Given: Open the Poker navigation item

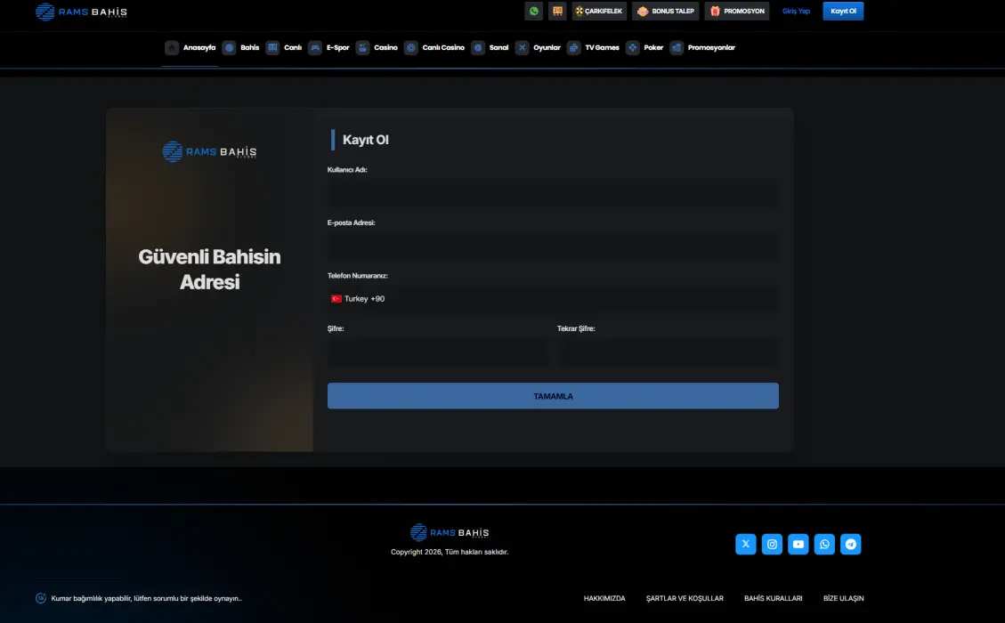Looking at the screenshot, I should point(644,48).
